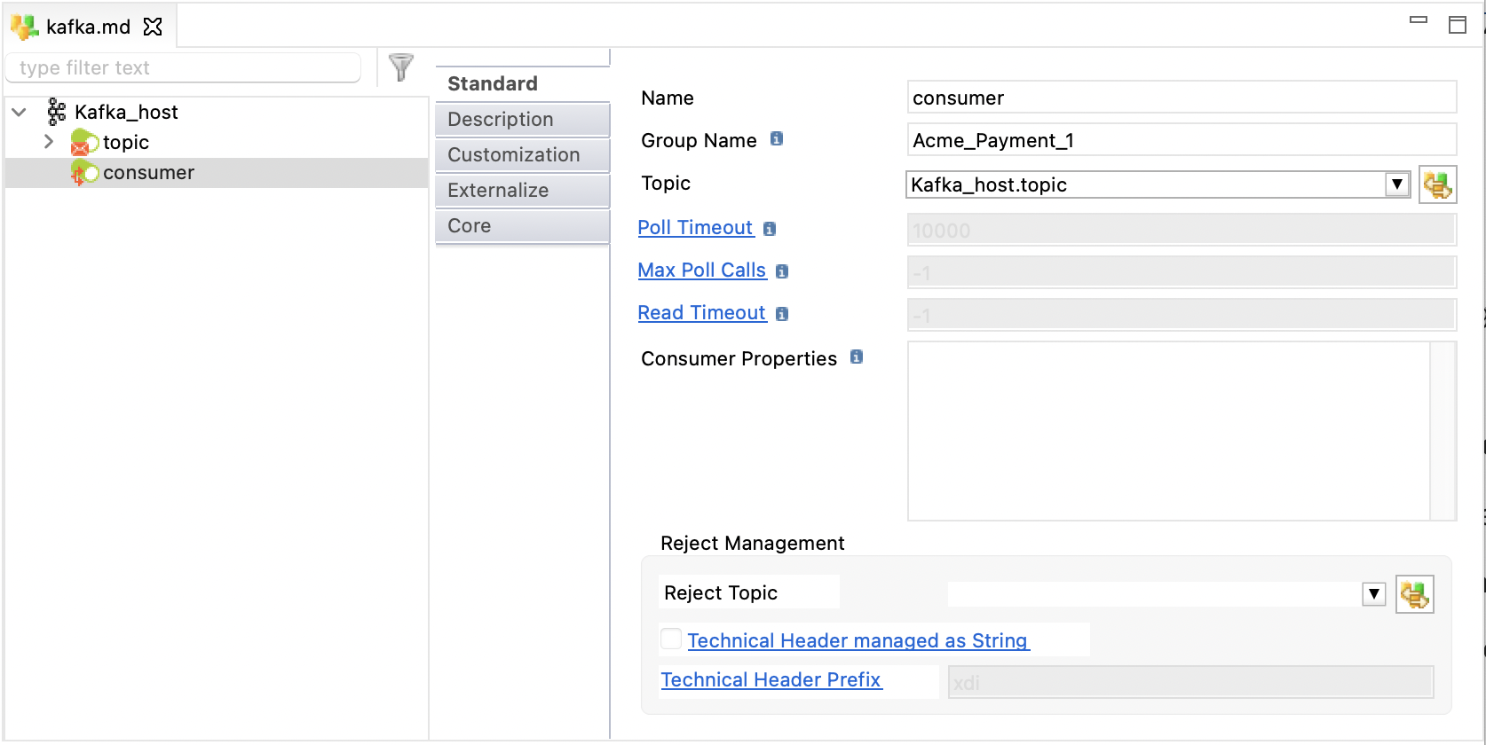Select Kafka_host in the tree
The image size is (1486, 745).
(126, 112)
